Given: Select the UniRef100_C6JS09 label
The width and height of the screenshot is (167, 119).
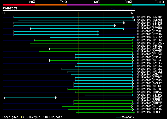Looking at the screenshot, I should 150,95.
